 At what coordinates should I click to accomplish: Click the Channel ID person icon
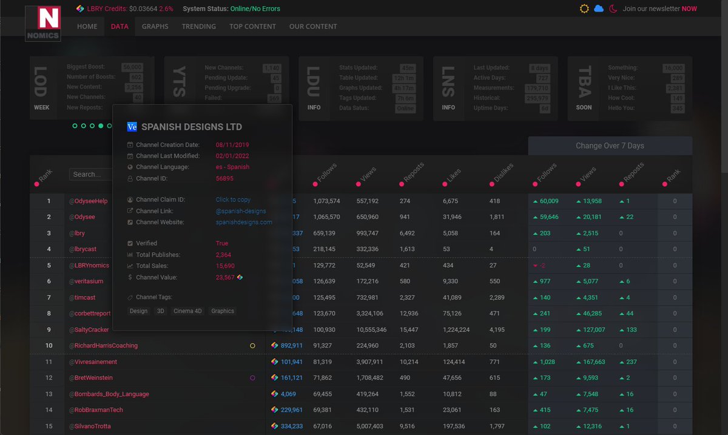(130, 178)
